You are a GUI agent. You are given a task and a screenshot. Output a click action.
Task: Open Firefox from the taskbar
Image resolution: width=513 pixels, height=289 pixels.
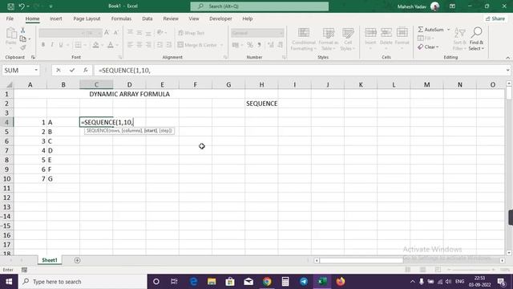[x=341, y=282]
